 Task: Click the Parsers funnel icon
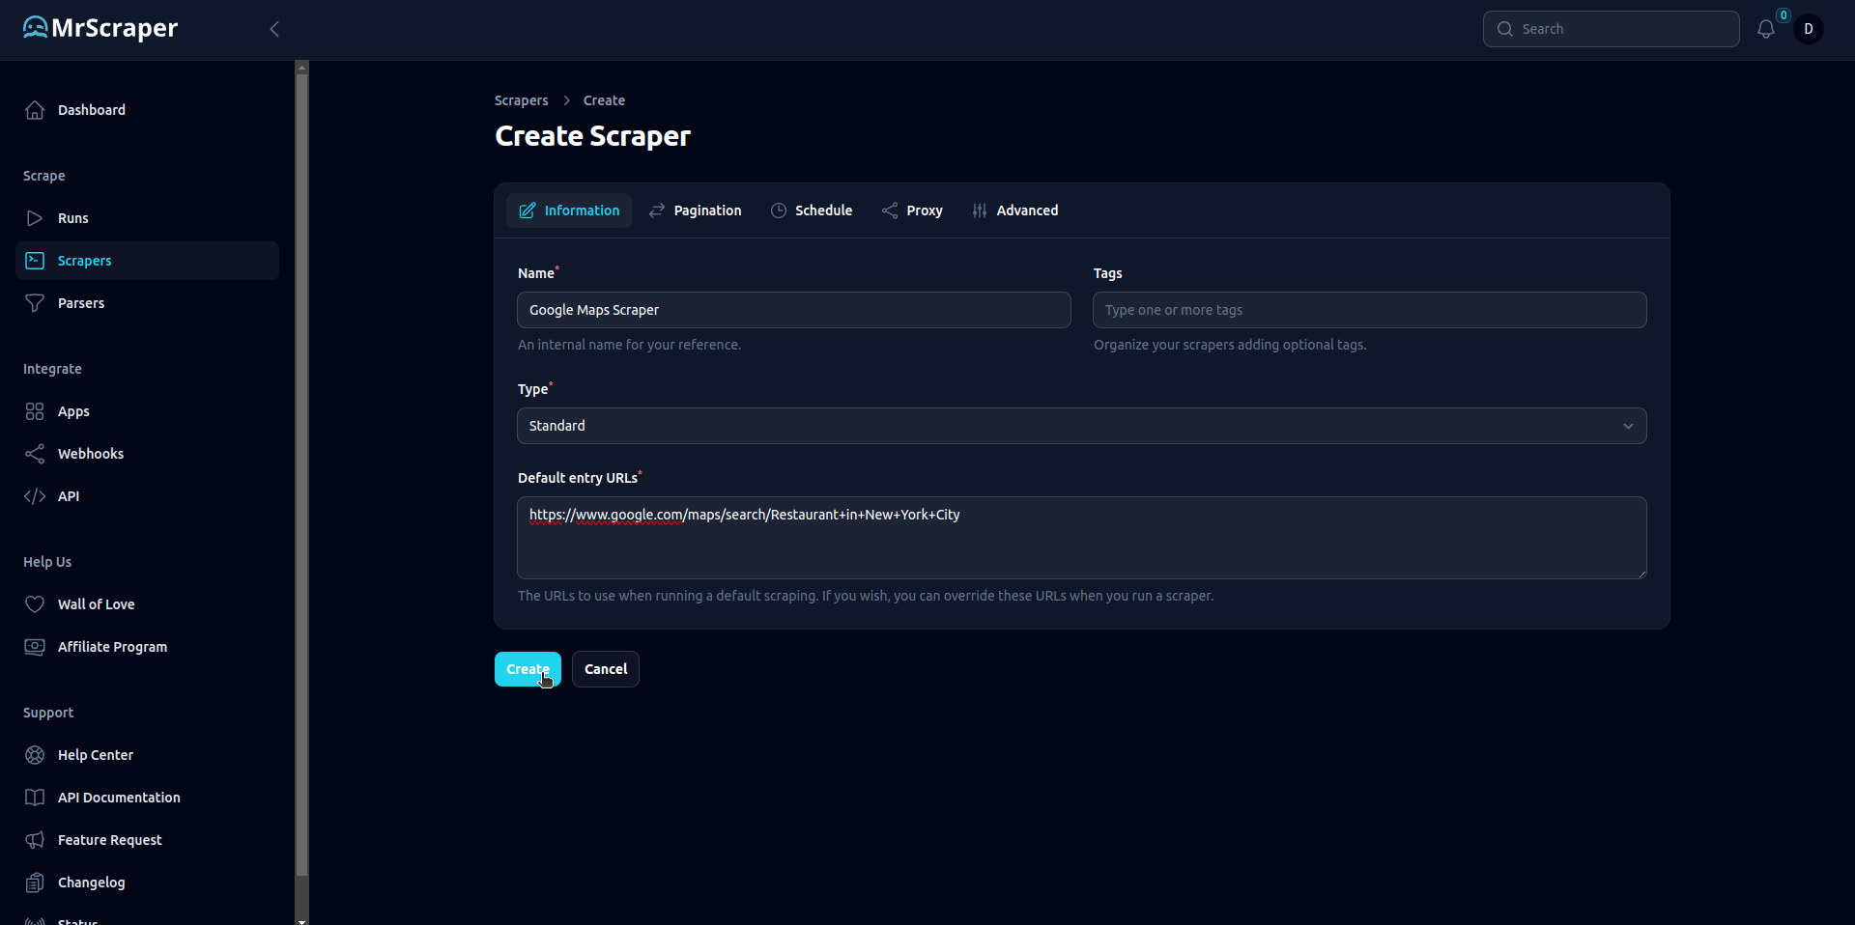click(x=35, y=303)
